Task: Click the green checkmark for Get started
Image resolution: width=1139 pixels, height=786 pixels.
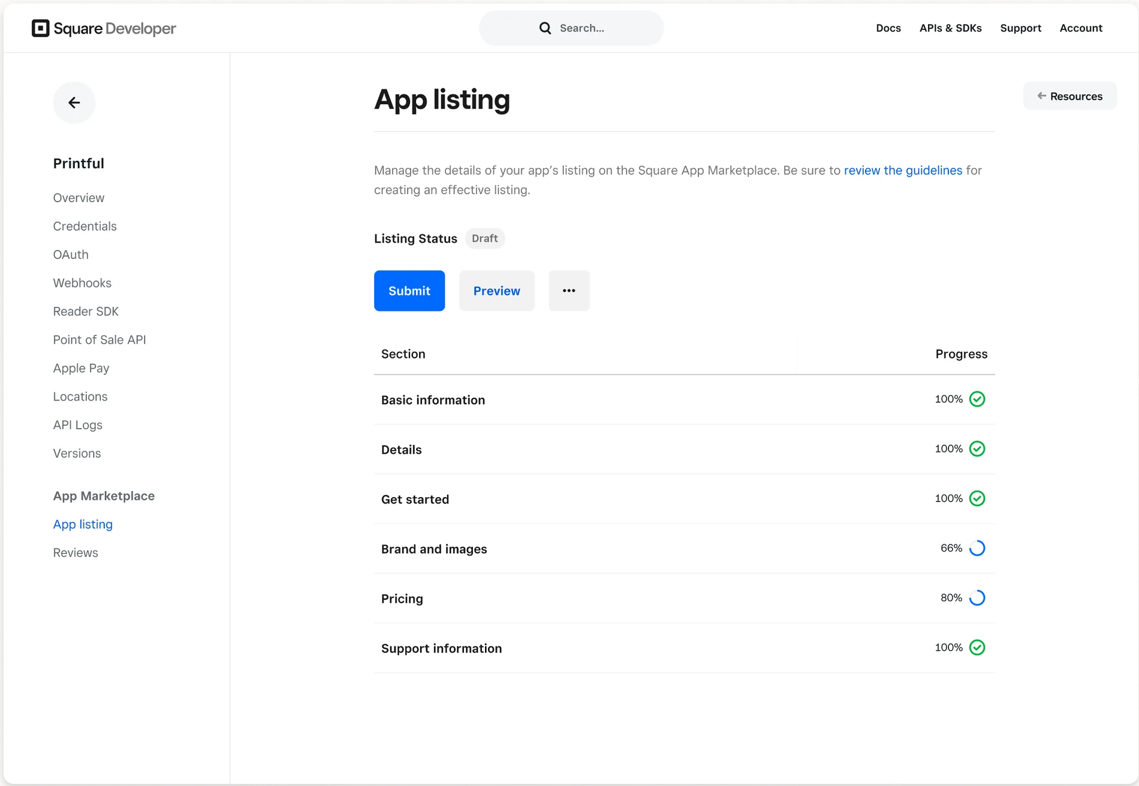Action: tap(977, 499)
